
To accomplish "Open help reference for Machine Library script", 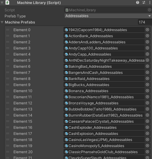I will 138,2.
